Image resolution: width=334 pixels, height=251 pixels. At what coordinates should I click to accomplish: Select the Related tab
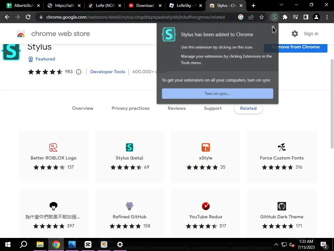248,108
